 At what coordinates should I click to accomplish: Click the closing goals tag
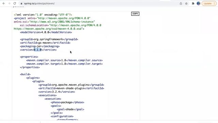(x=57, y=113)
